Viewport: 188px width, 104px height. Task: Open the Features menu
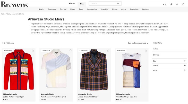146,9
